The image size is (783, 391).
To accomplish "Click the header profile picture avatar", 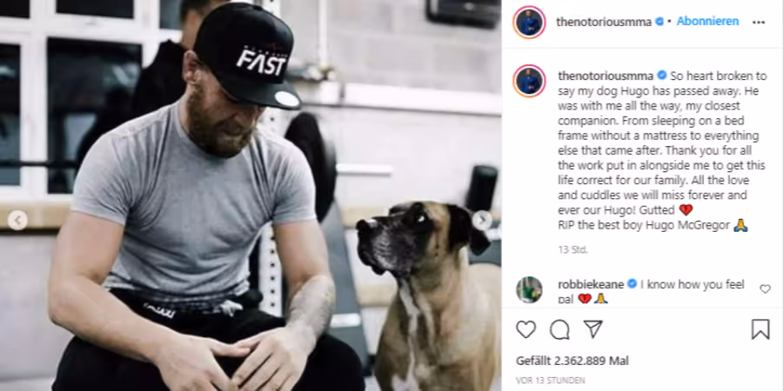I will (529, 22).
